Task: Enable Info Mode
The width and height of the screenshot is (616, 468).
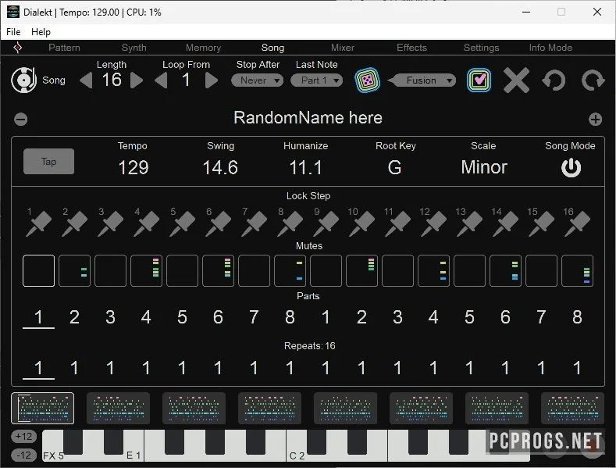Action: click(550, 48)
